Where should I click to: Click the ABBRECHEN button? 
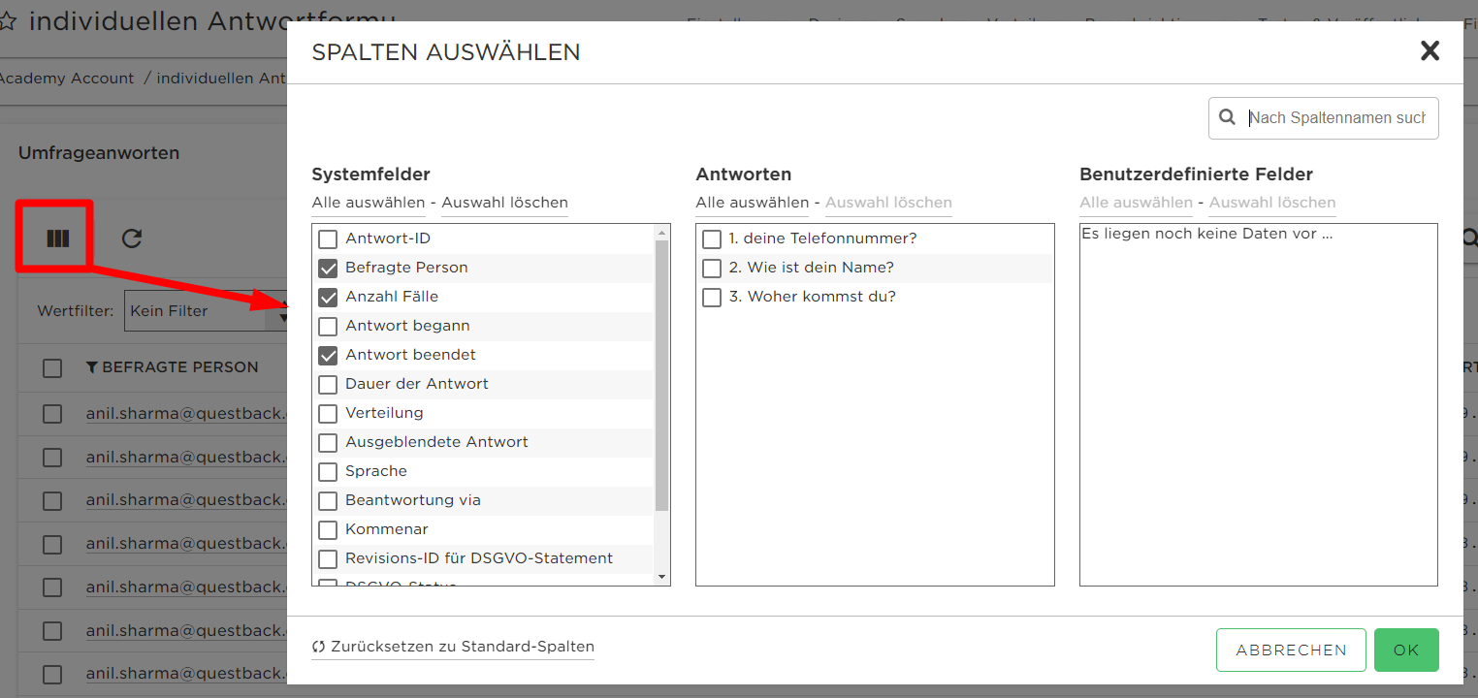pos(1291,650)
